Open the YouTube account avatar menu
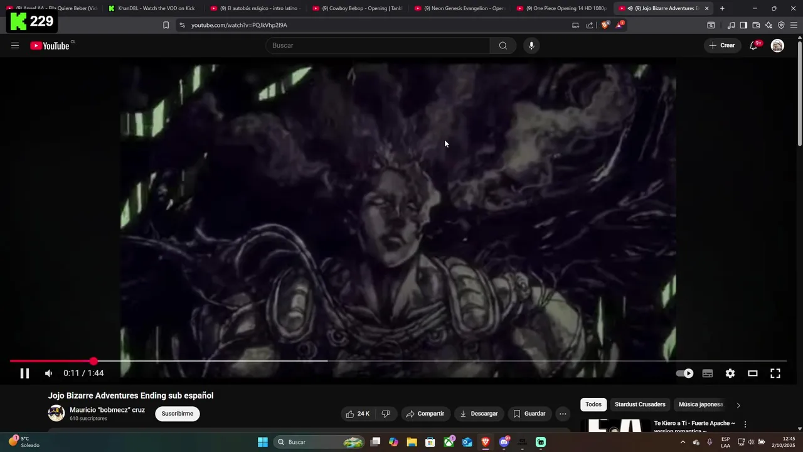Screen dimensions: 803x452 click(777, 45)
